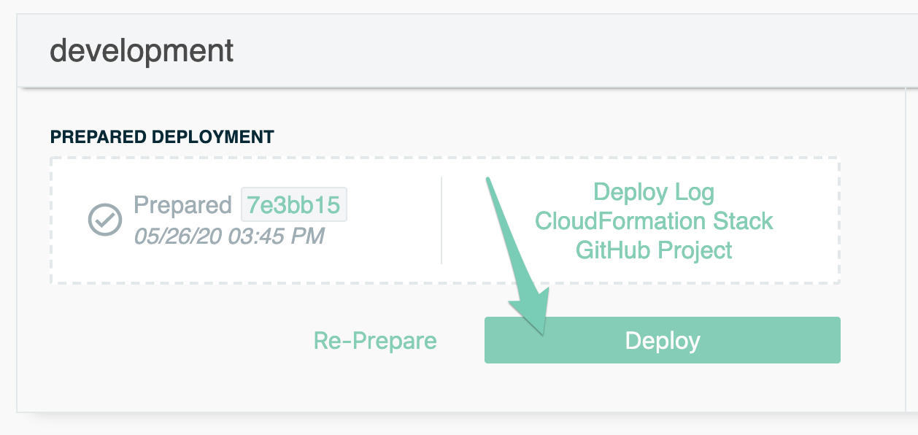Click the vertical divider in deployment box
The height and width of the screenshot is (435, 918).
pos(441,220)
